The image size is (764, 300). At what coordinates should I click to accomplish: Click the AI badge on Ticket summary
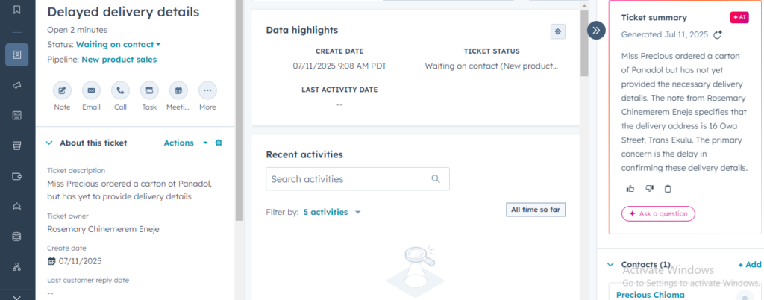(x=739, y=17)
